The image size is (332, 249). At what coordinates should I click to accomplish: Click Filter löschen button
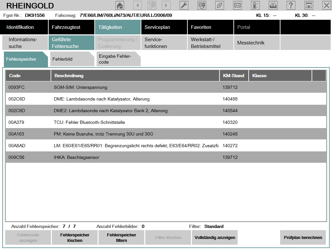coord(168,238)
